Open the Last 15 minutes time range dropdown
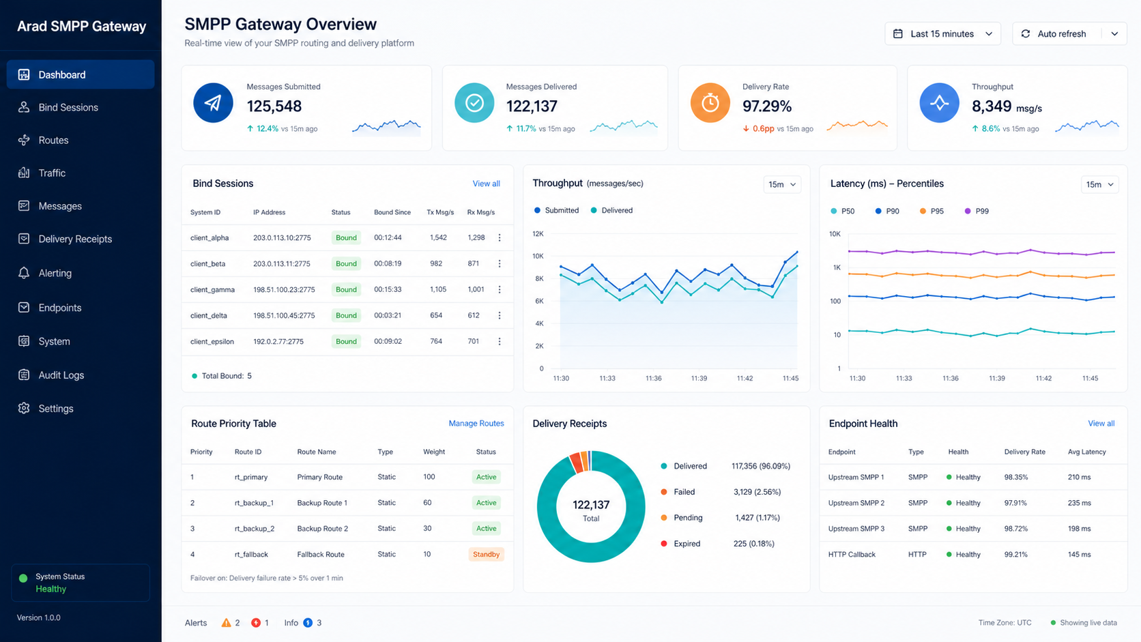Viewport: 1141px width, 642px height. [942, 33]
